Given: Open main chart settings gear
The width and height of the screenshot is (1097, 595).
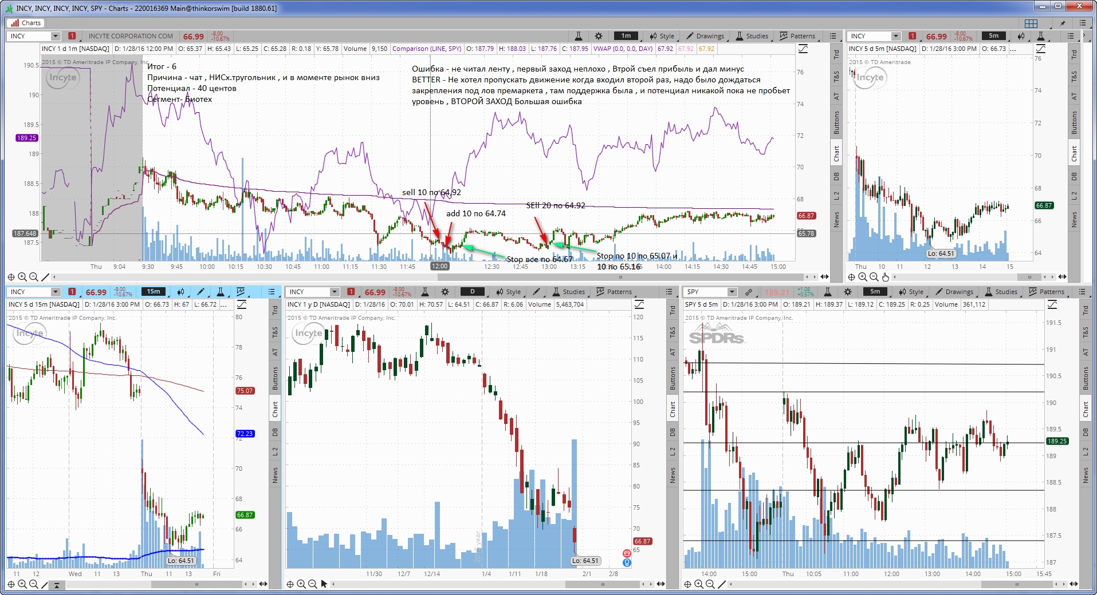Looking at the screenshot, I should tap(599, 36).
